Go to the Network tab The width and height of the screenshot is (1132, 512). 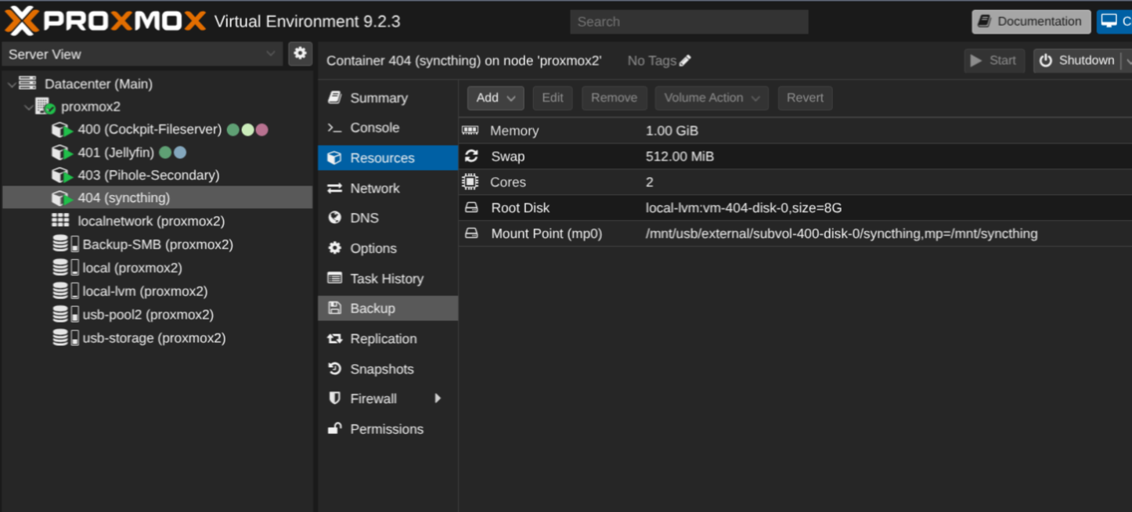click(x=388, y=189)
